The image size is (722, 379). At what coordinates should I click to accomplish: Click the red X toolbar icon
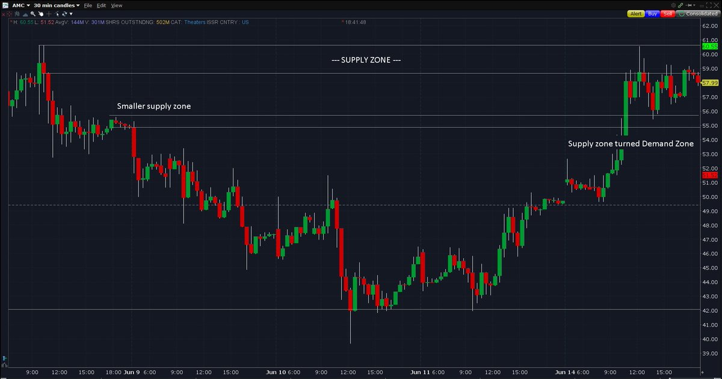[x=3, y=14]
